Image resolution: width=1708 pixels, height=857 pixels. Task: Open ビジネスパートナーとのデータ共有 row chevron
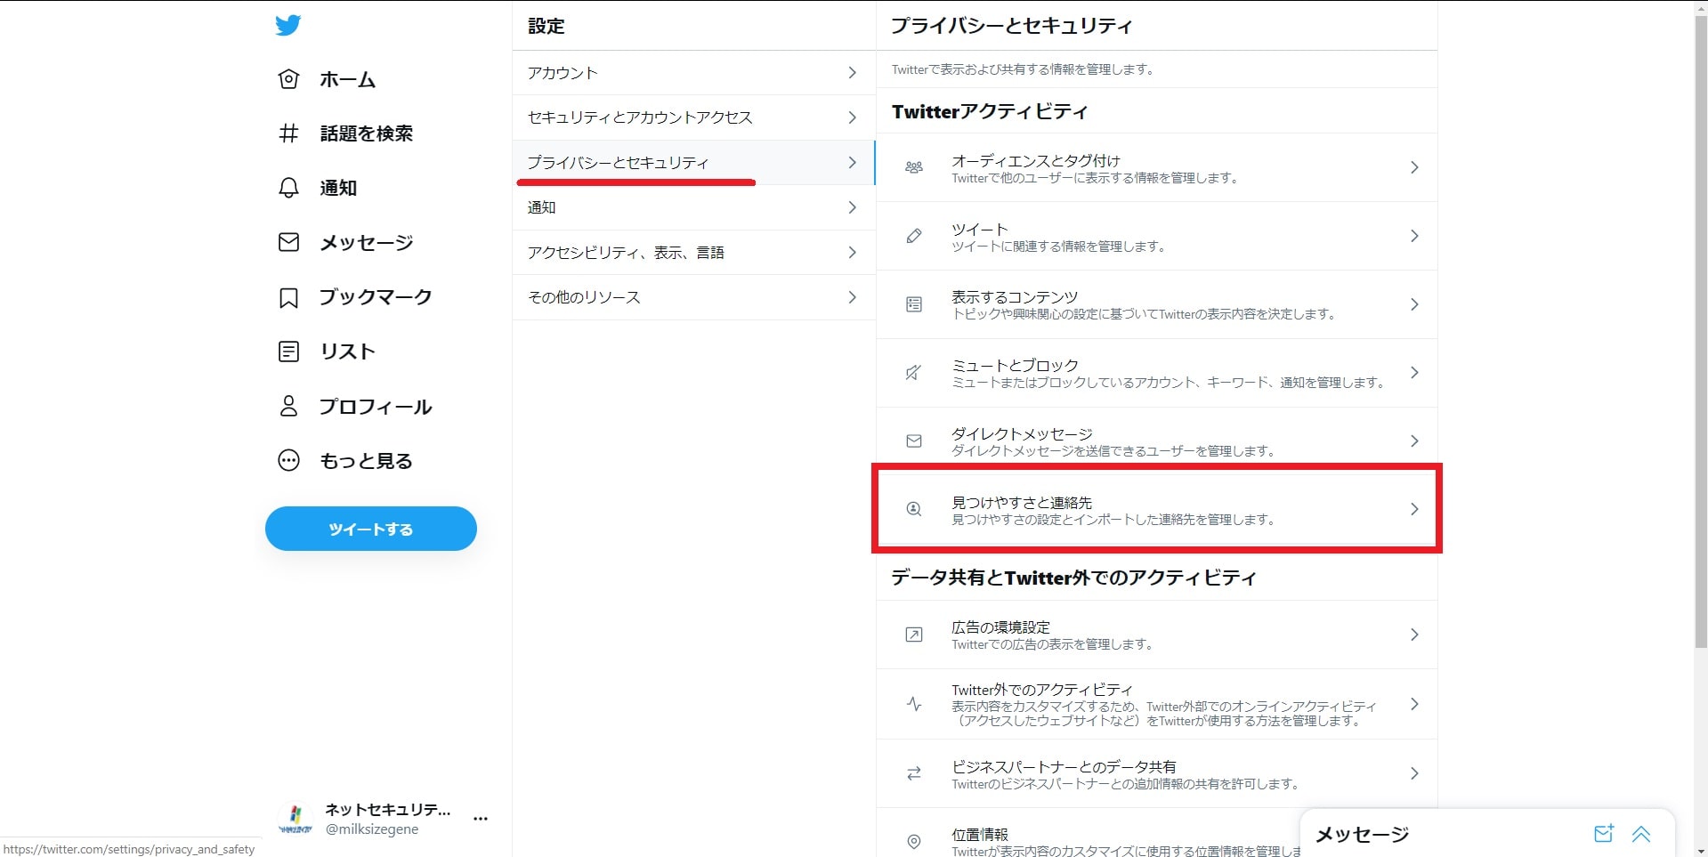click(1414, 773)
